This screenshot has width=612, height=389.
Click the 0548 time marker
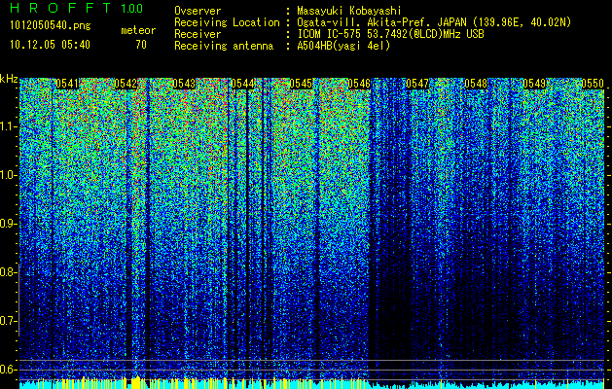(476, 84)
